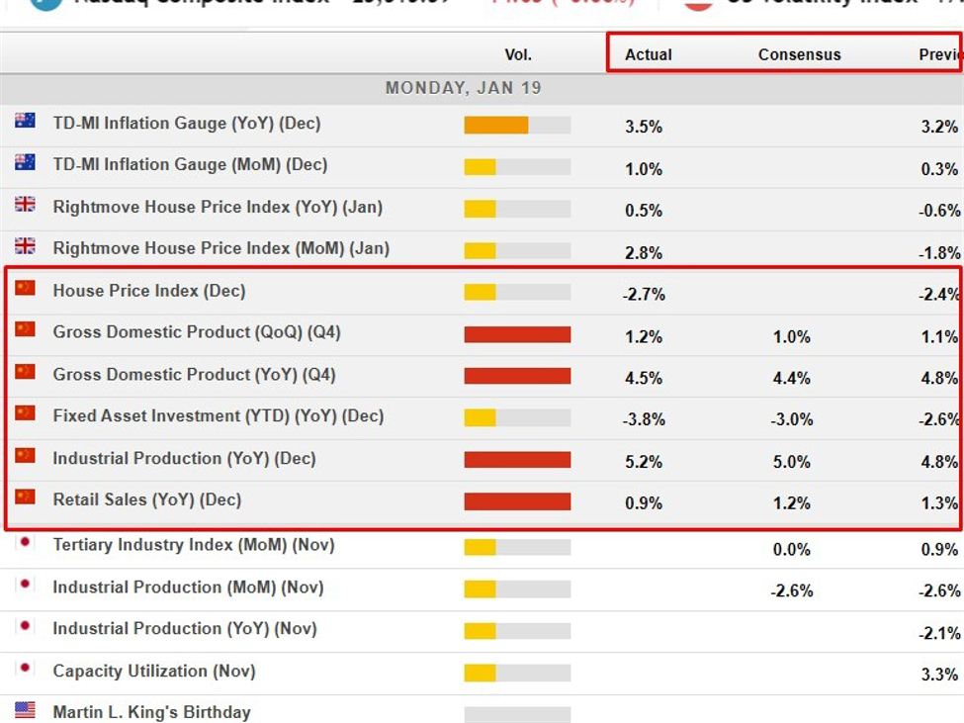Viewport: 964px width, 723px height.
Task: Click China flag beside House Price Index (Dec)
Action: 25,288
